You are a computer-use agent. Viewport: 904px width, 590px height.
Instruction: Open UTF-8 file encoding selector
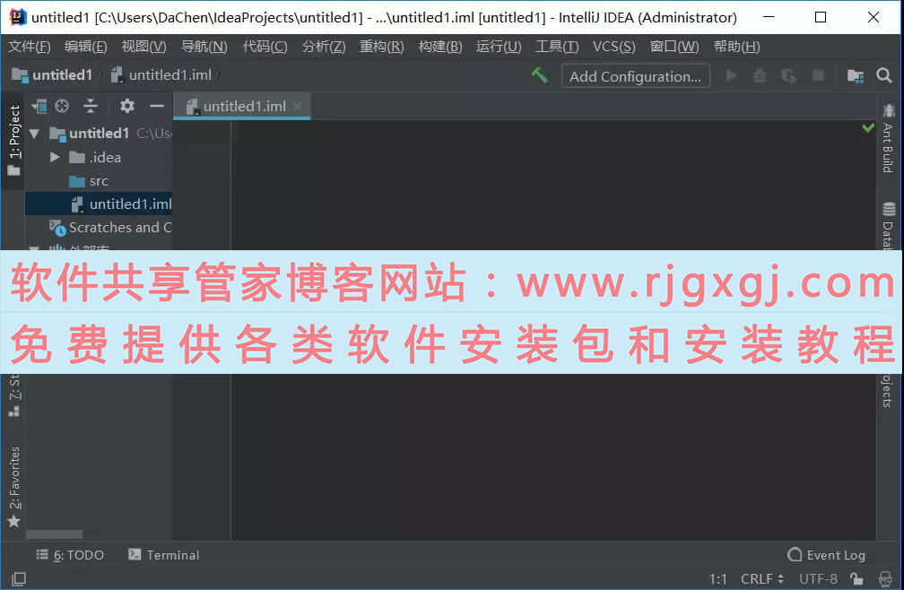[818, 578]
